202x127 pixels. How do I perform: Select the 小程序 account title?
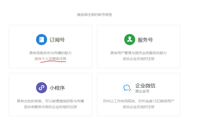point(57,88)
